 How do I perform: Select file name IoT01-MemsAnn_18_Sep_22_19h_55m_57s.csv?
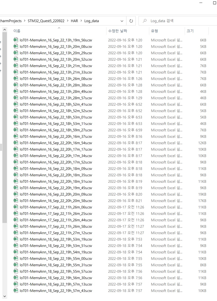pyautogui.click(x=56, y=272)
